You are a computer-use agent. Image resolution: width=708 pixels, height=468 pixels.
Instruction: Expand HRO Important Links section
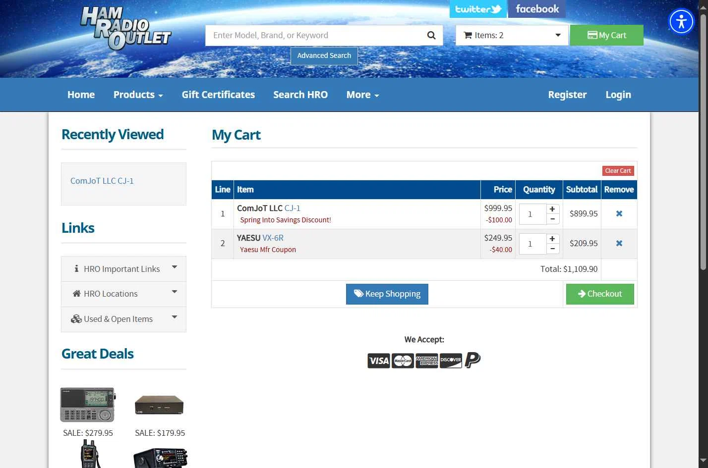pyautogui.click(x=123, y=269)
